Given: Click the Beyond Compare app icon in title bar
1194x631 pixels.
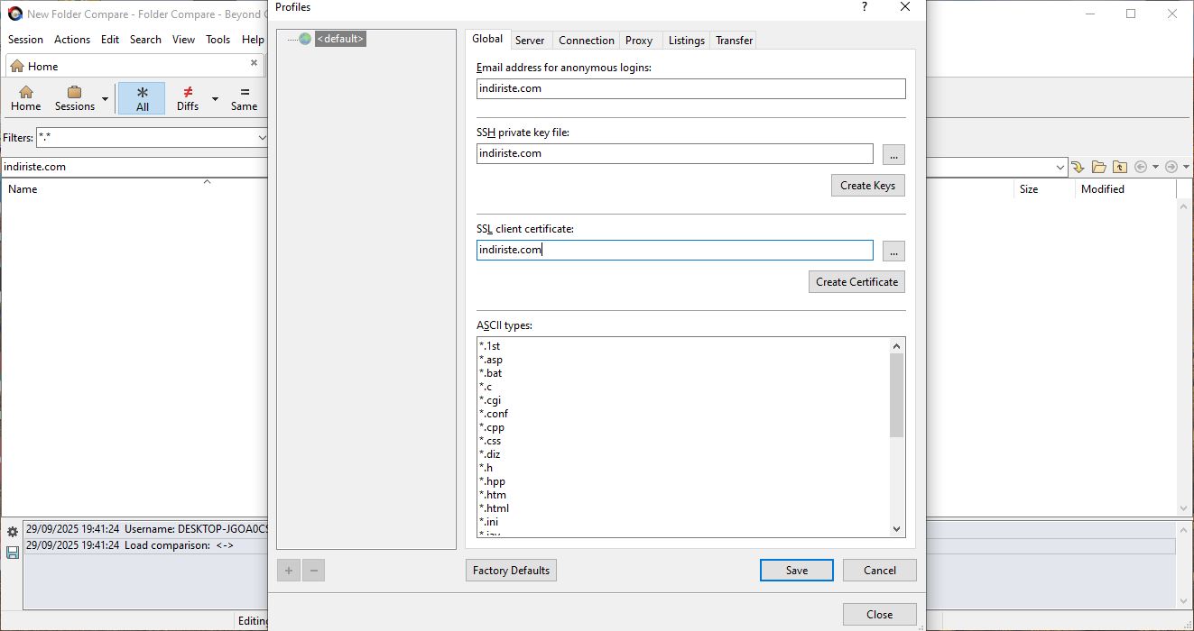Looking at the screenshot, I should (14, 14).
